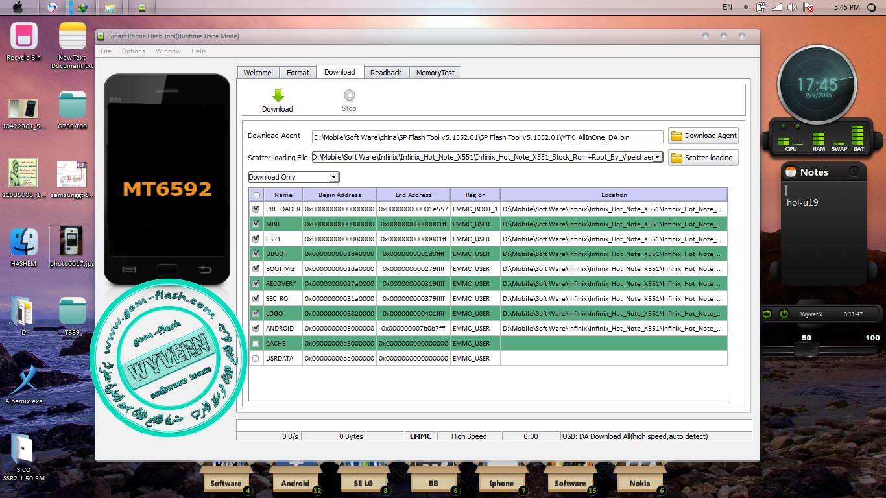Enable the USRDATA partition checkbox
Viewport: 886px width, 498px height.
tap(256, 358)
